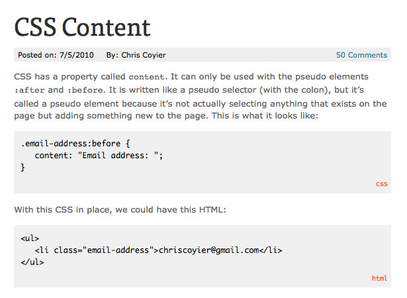Click the closing /ul tag line
Screen dimensions: 407x298
coord(32,262)
